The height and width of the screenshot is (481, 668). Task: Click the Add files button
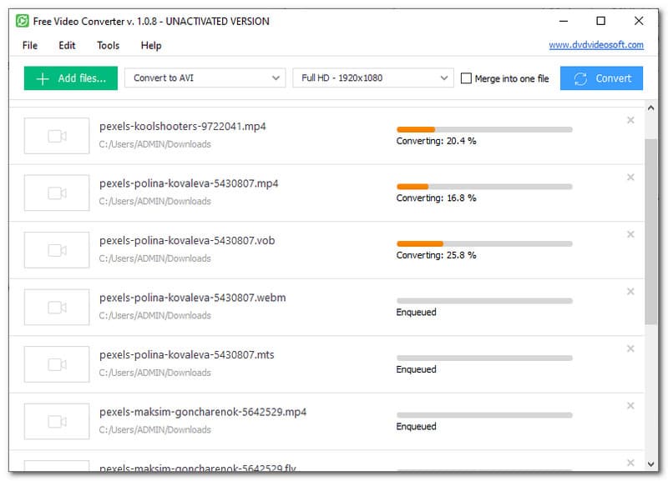(71, 78)
